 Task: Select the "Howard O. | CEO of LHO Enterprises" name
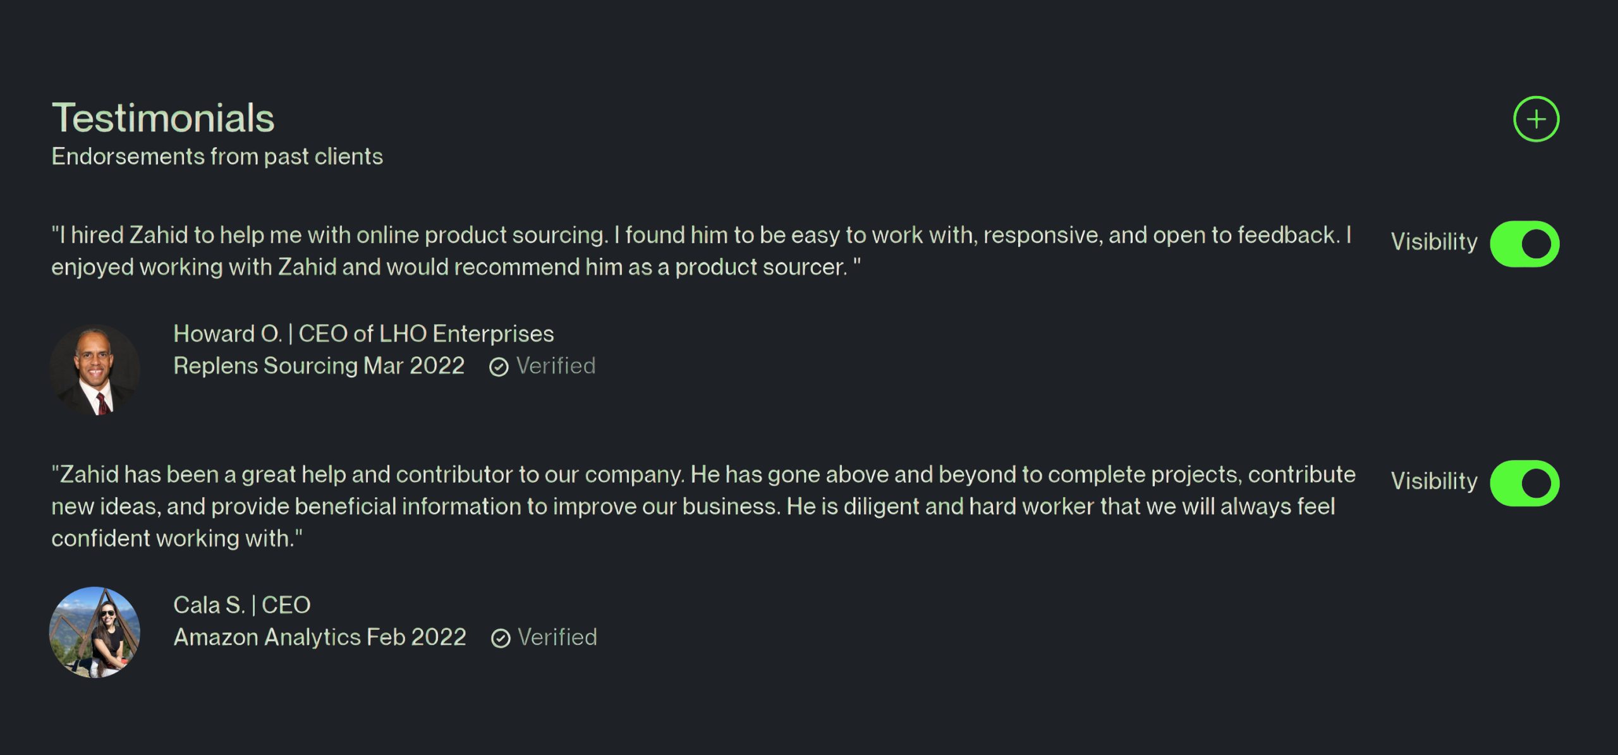coord(363,334)
